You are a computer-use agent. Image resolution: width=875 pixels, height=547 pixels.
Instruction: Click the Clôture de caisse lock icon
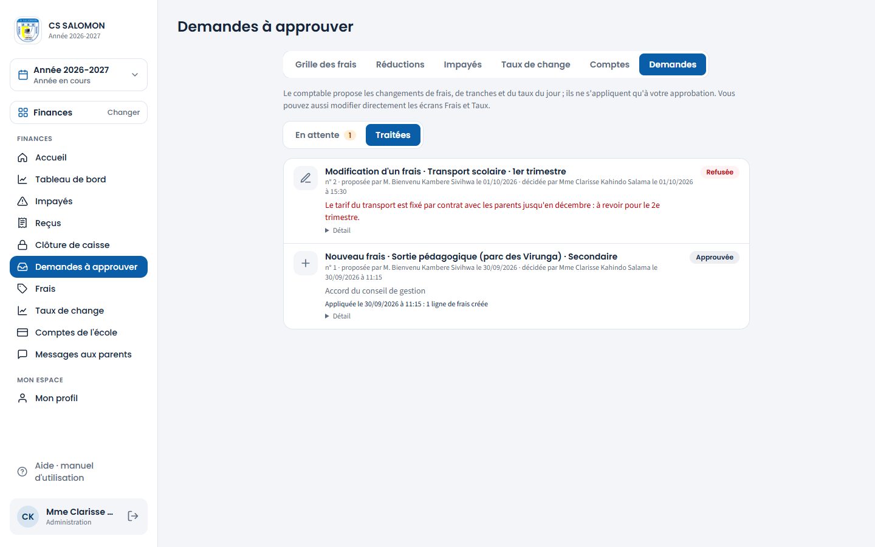tap(22, 245)
